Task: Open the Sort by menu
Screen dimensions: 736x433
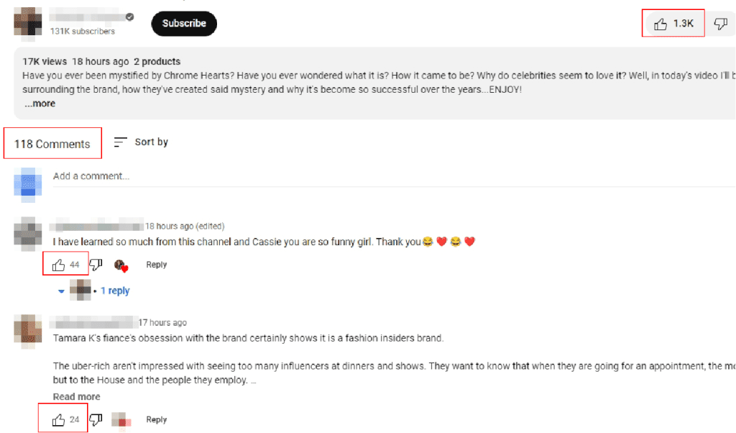Action: coord(141,142)
